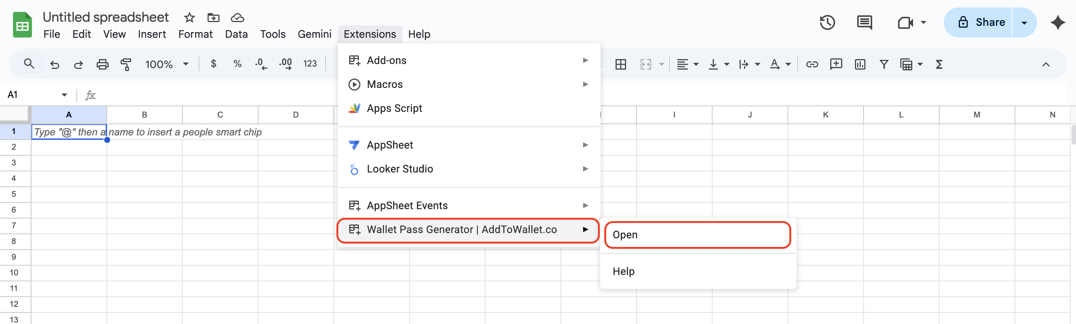Click the horizontal align icon

[x=682, y=64]
